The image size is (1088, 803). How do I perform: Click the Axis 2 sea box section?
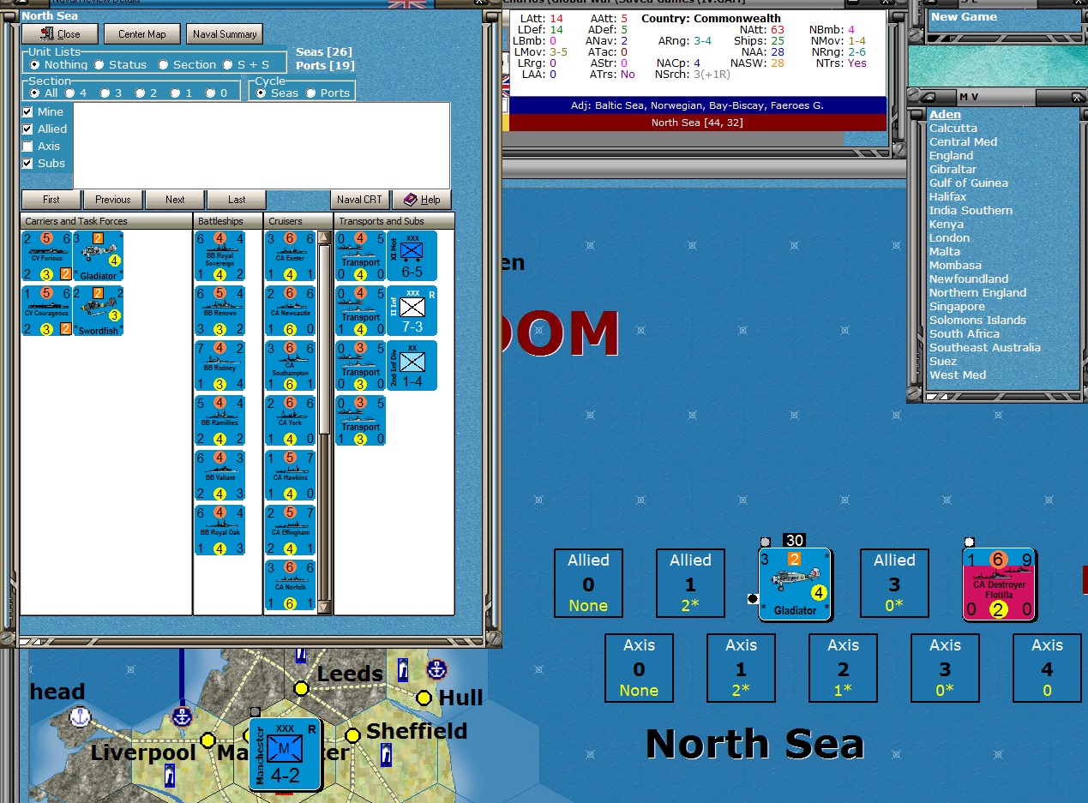[x=843, y=668]
